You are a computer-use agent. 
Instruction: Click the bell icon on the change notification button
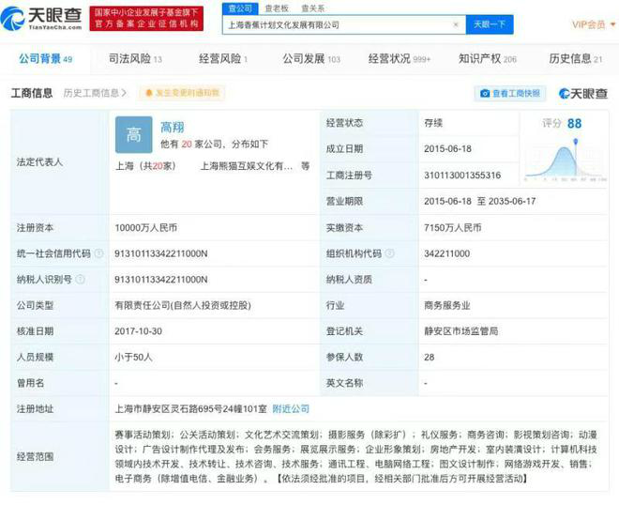point(149,93)
